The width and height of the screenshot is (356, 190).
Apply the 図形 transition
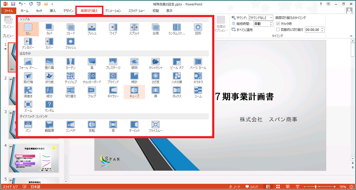click(x=198, y=29)
